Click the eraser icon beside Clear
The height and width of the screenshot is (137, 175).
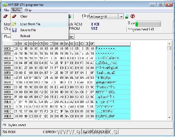[x=14, y=16]
